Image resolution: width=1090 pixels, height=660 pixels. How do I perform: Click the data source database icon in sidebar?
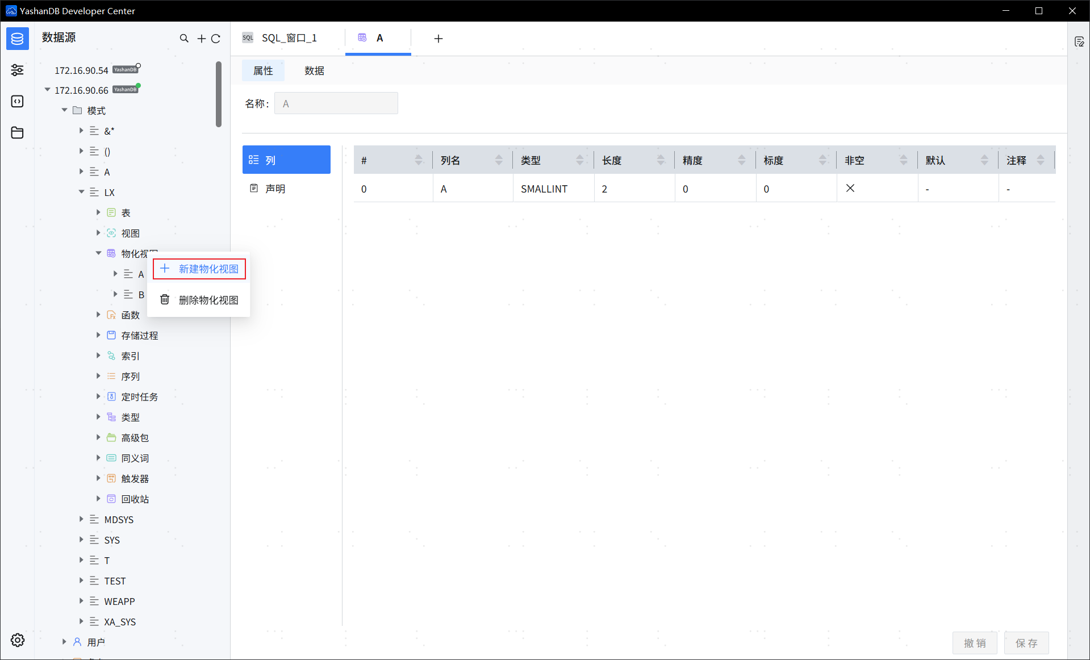pos(17,39)
